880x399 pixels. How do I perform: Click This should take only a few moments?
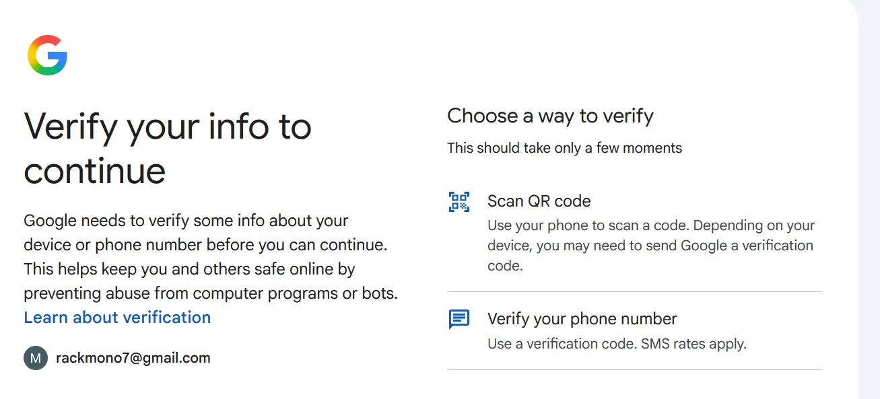(x=564, y=148)
